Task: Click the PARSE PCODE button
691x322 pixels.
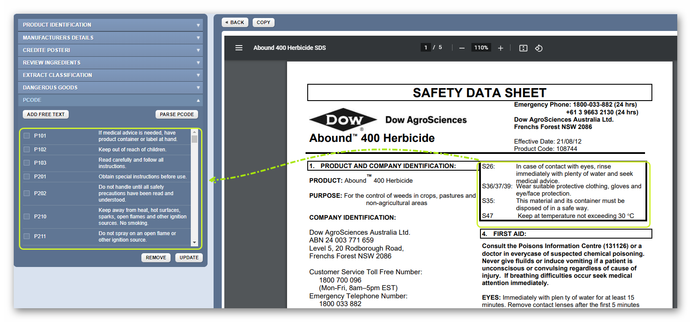Action: (177, 114)
